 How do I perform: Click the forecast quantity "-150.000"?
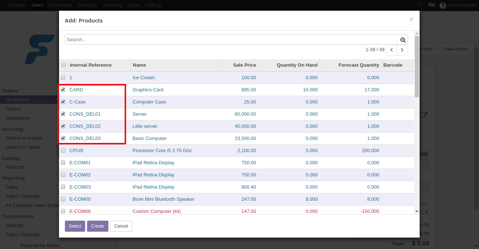pyautogui.click(x=370, y=211)
